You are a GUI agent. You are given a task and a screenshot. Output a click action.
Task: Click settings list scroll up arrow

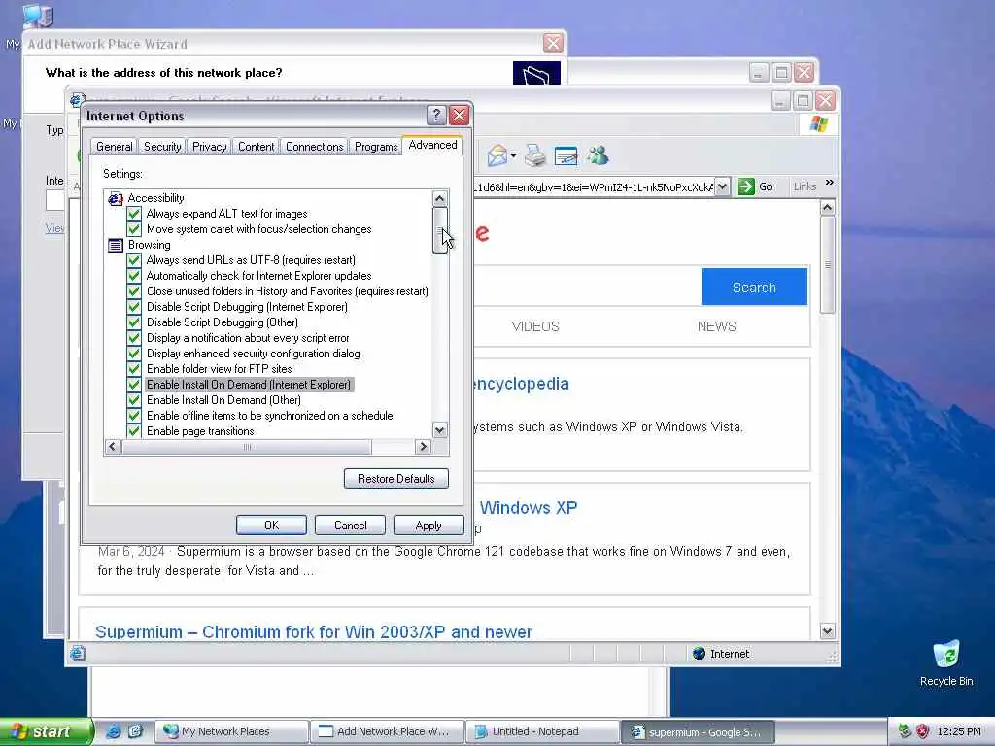coord(440,198)
